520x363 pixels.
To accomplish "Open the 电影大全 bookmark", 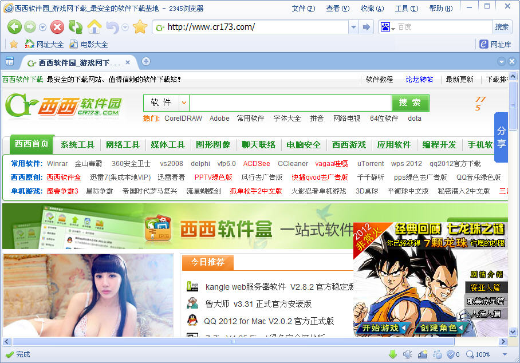I will point(89,44).
